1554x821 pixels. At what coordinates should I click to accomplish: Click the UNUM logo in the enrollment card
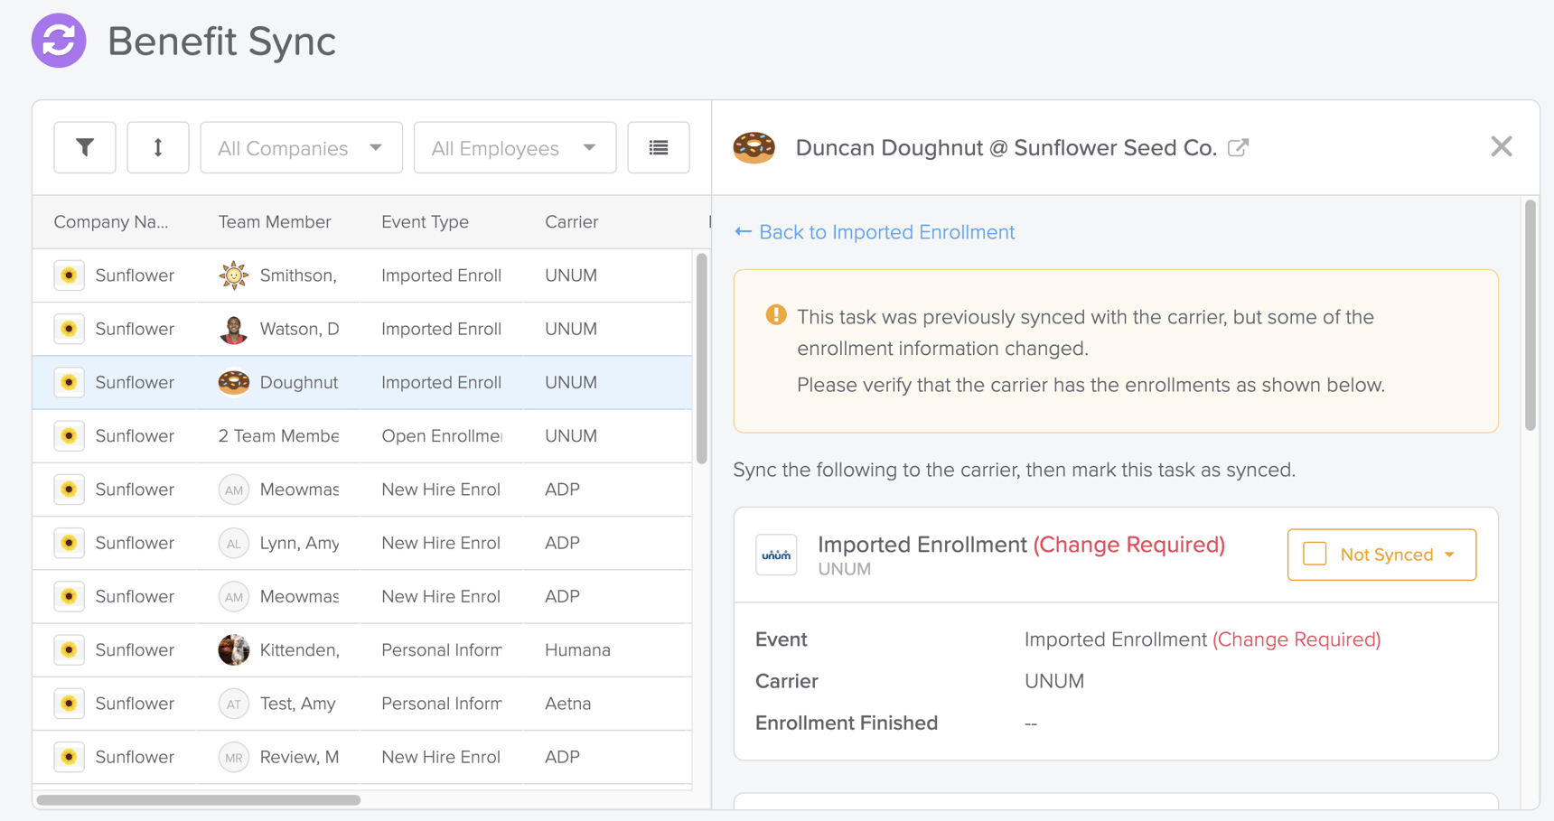point(777,555)
